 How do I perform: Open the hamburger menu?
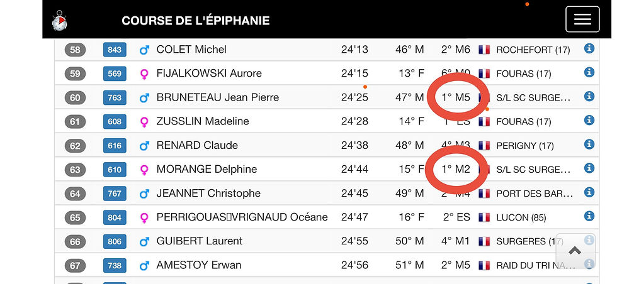coord(582,19)
